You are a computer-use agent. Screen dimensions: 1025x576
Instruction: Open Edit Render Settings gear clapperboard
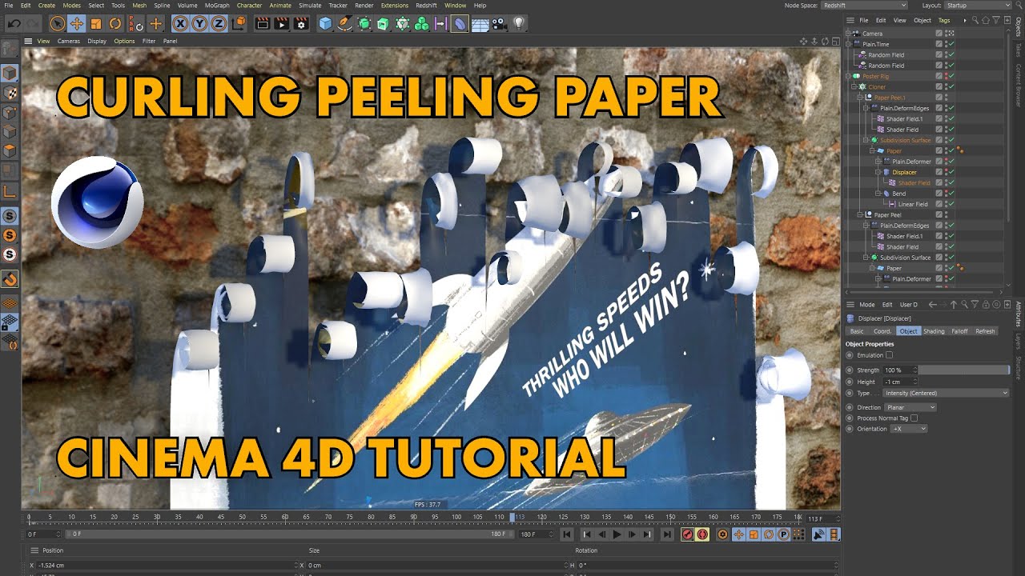[301, 24]
